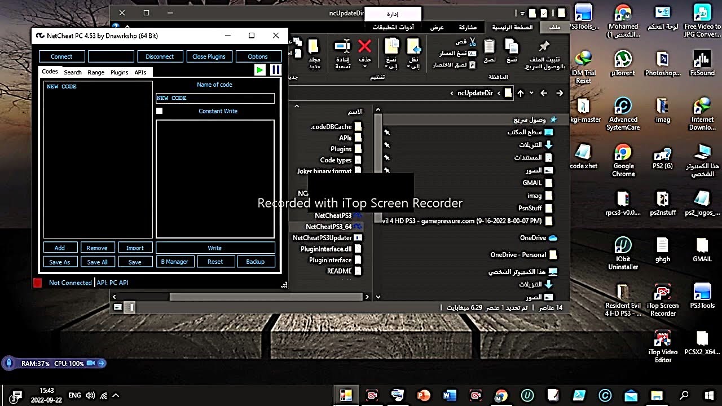Click the Add button

pos(60,248)
